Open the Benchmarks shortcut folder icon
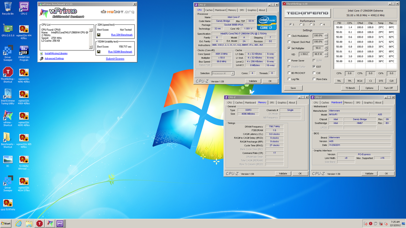The image size is (406, 228). [8, 140]
